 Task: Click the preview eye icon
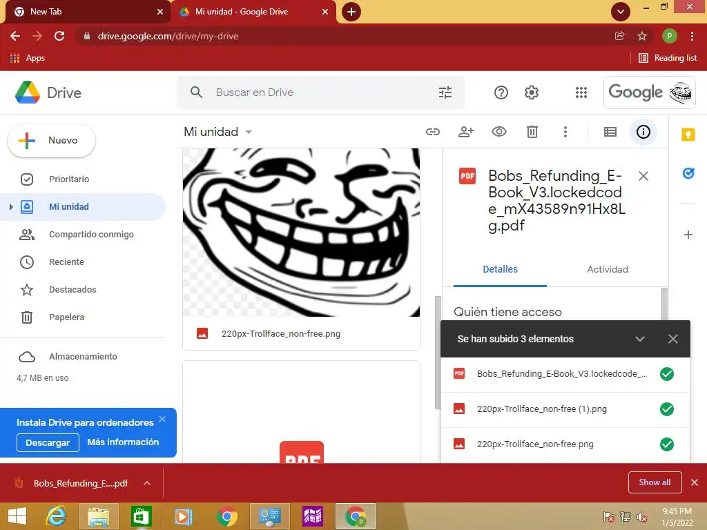499,132
